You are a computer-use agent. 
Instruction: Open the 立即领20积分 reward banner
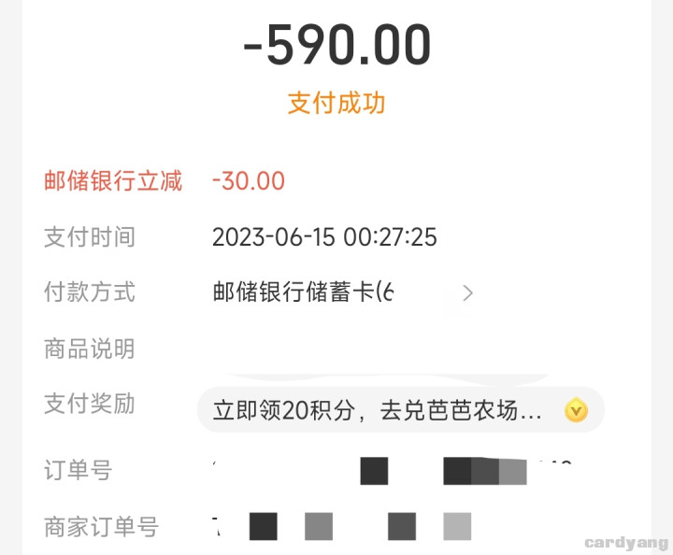coord(400,410)
